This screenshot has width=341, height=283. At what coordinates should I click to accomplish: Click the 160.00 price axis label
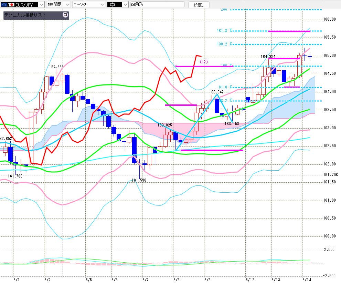[330, 236]
